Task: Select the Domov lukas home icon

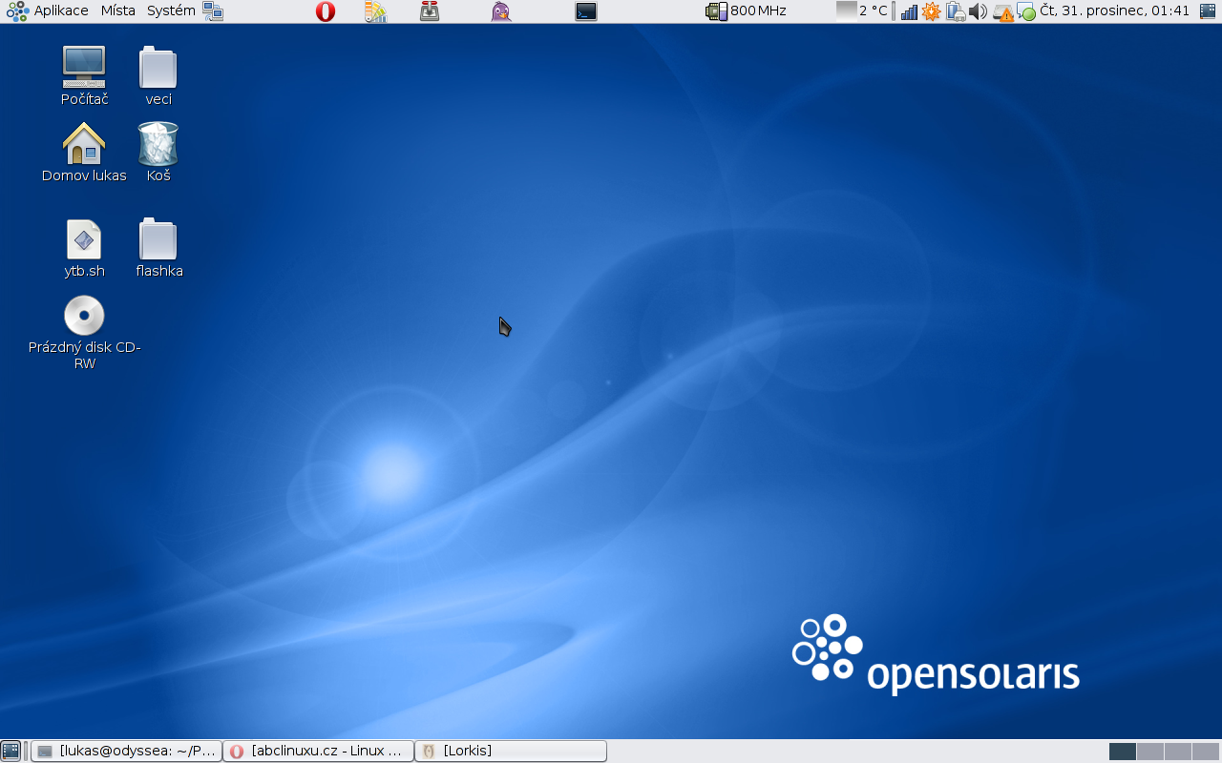Action: pyautogui.click(x=84, y=153)
